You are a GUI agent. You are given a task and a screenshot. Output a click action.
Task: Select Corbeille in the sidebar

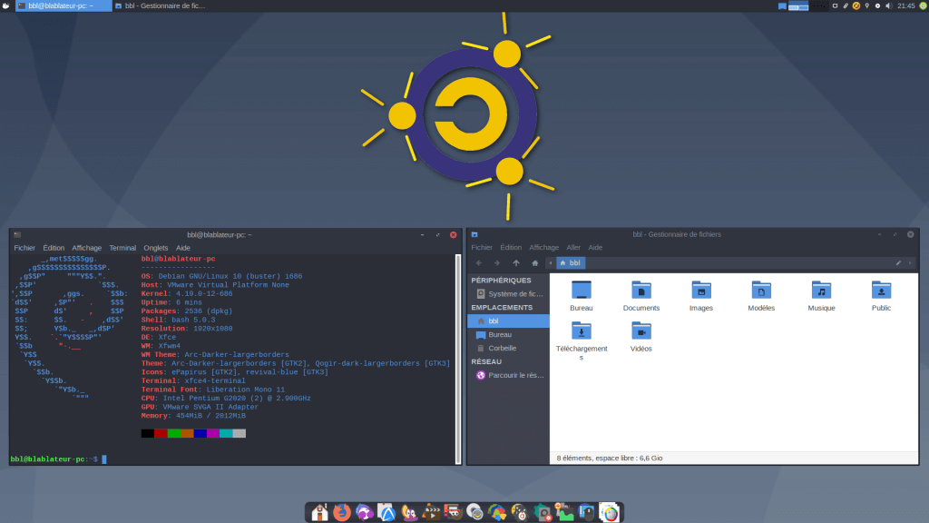click(x=508, y=348)
